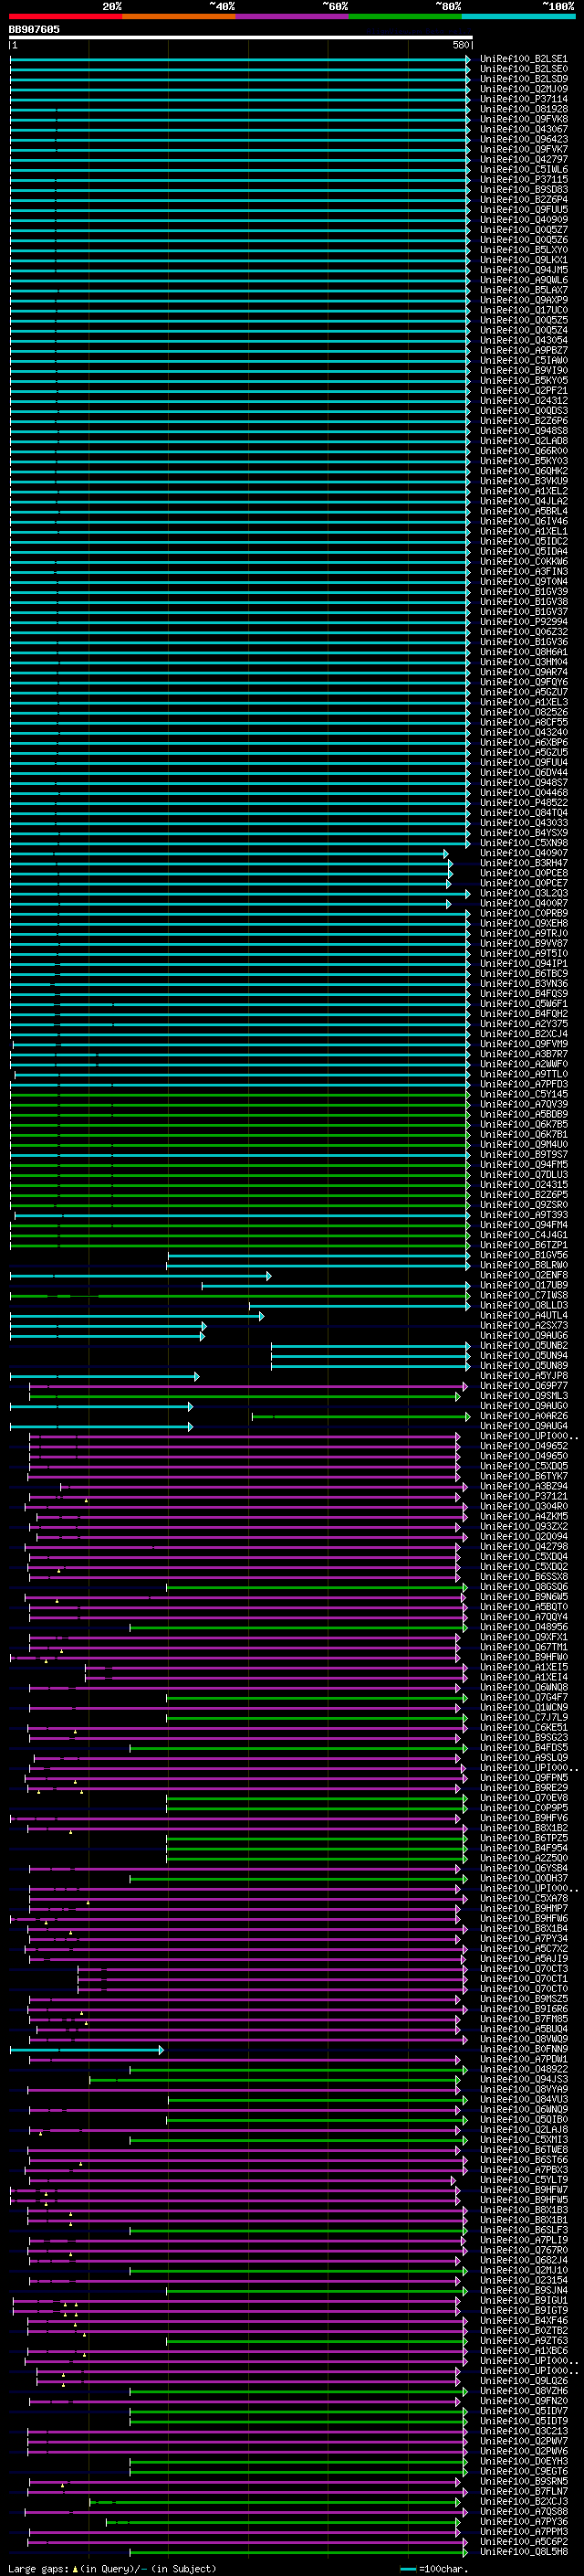Select the UniRef100_Q9FVK7 label
The height and width of the screenshot is (2576, 584).
pyautogui.click(x=523, y=149)
